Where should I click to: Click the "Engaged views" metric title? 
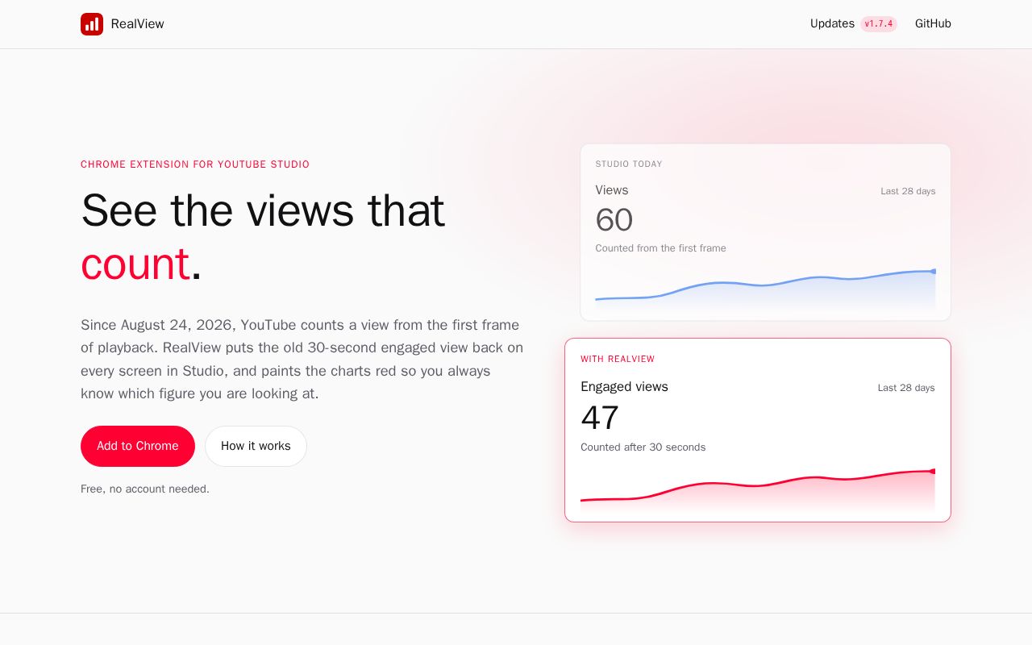pos(624,387)
